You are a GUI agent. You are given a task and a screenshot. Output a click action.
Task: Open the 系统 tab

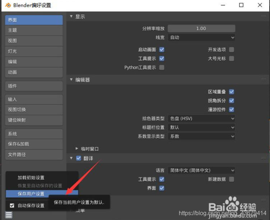click(34, 134)
